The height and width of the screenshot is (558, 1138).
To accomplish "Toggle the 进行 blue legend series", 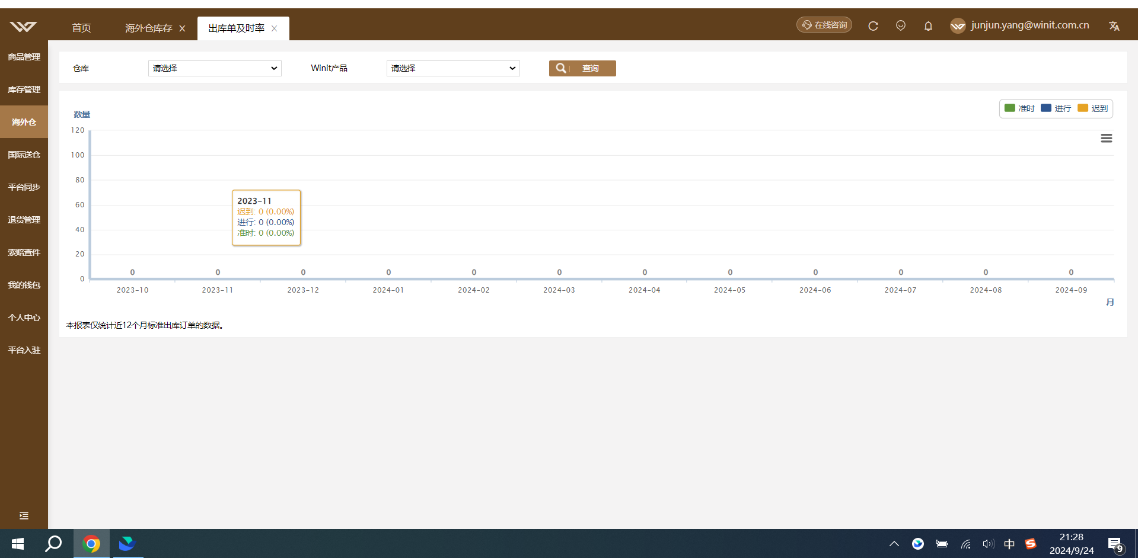I will coord(1056,108).
